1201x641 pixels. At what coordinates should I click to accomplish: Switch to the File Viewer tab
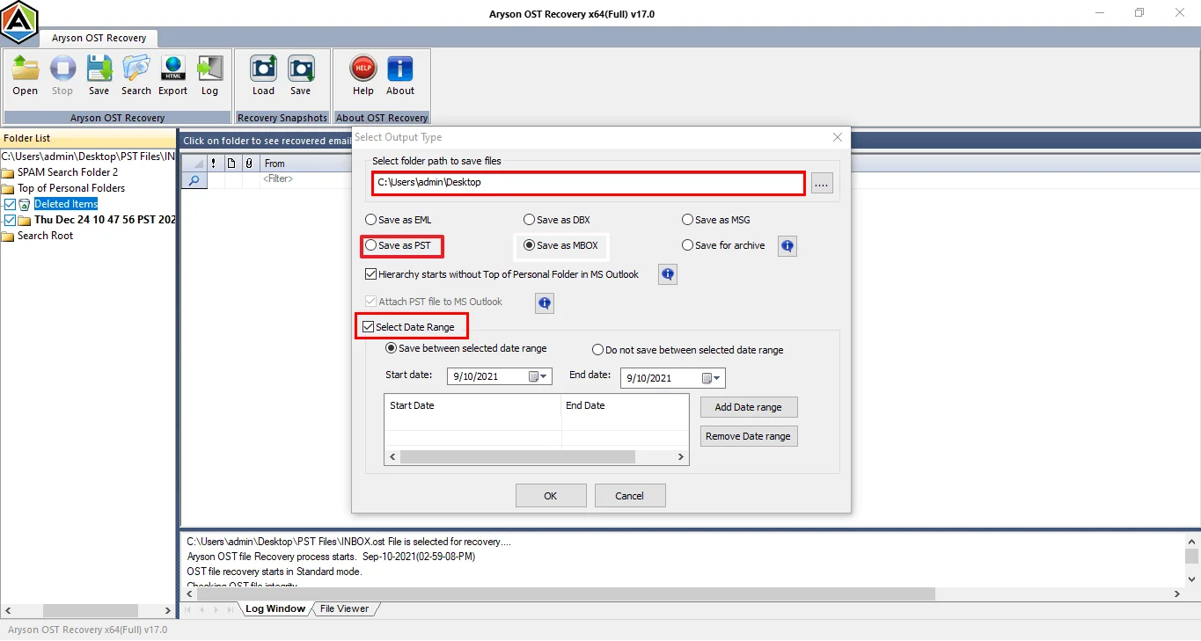click(344, 608)
